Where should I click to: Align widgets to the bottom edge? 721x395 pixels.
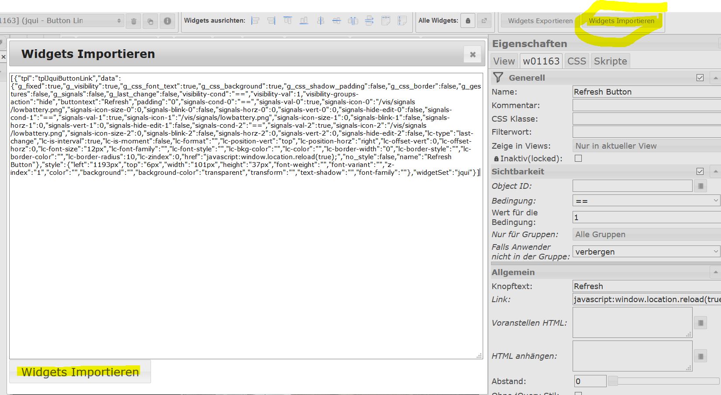point(304,20)
